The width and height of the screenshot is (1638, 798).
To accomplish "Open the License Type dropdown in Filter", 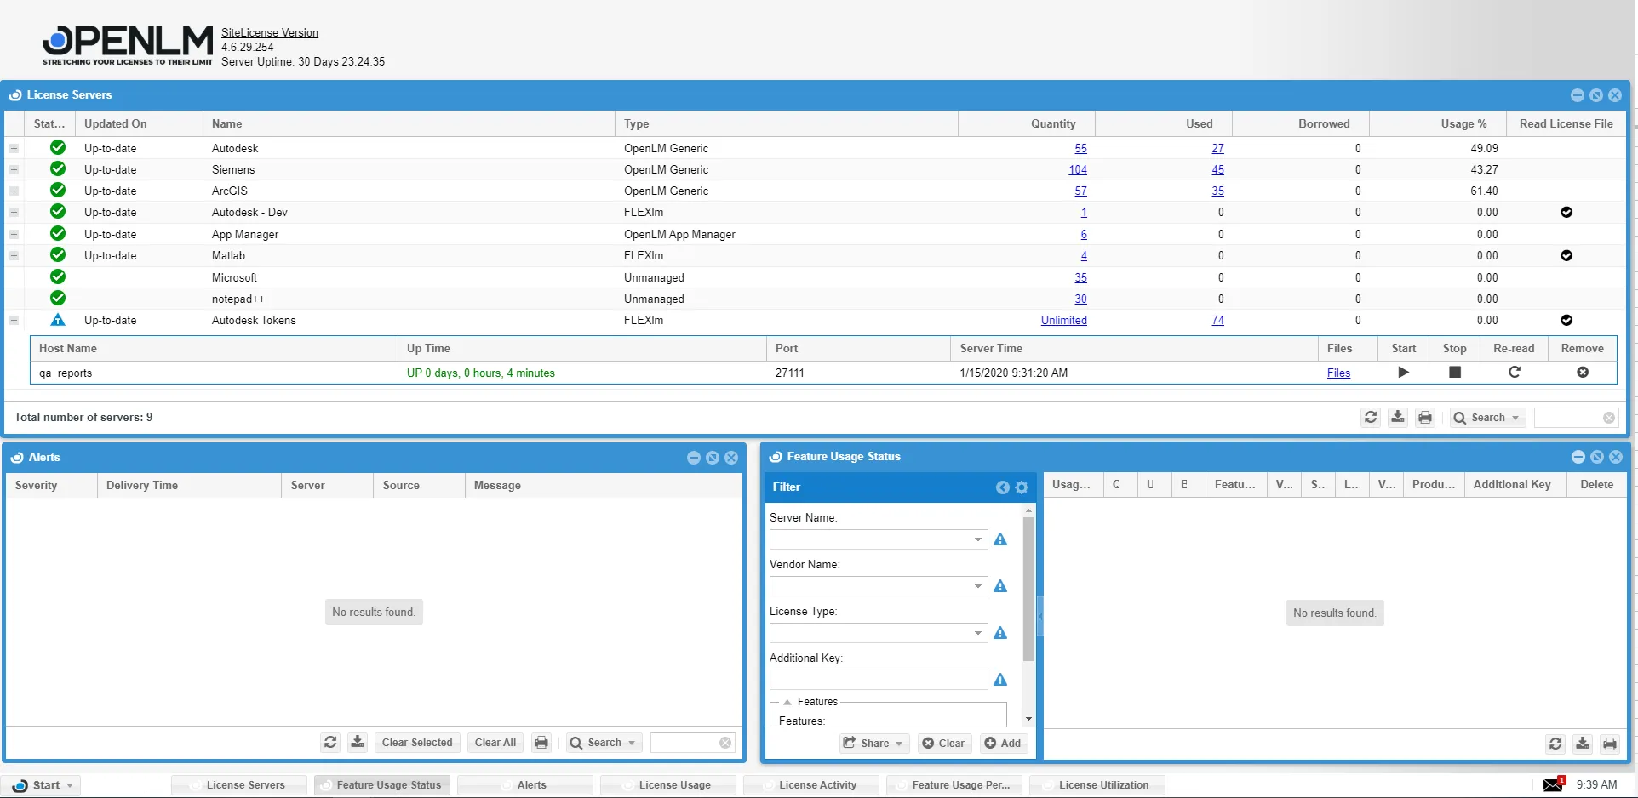I will click(977, 633).
